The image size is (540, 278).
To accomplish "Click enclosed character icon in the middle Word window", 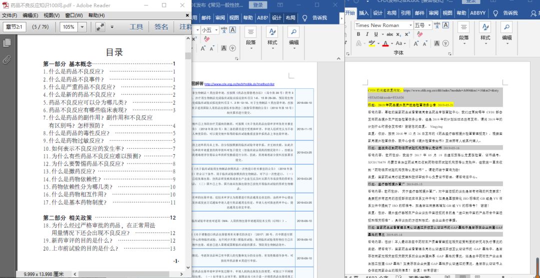I will (233, 48).
